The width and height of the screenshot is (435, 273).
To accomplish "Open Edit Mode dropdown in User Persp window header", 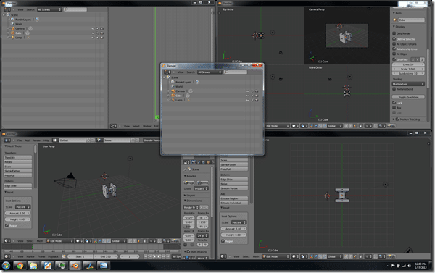I will (x=60, y=241).
